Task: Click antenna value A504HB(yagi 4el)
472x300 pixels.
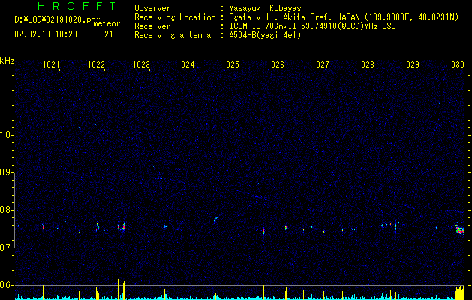Action: pos(265,35)
